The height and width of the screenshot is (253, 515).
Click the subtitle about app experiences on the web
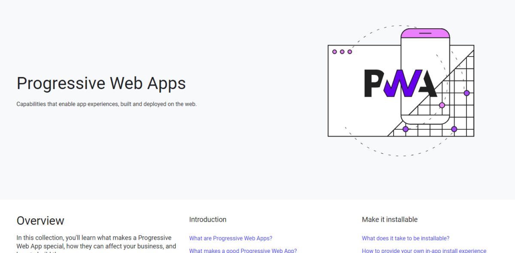[x=106, y=104]
